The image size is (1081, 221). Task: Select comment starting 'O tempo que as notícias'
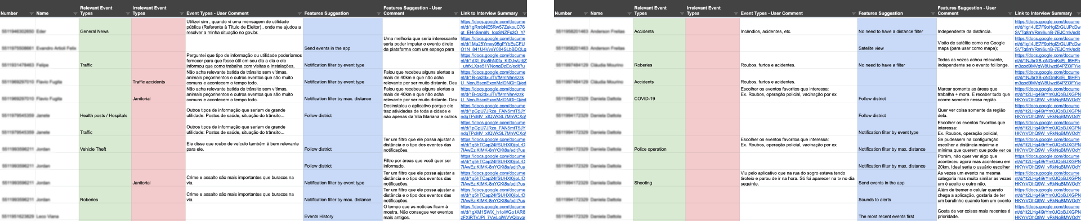(421, 212)
